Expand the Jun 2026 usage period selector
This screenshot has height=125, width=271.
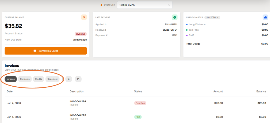(212, 17)
